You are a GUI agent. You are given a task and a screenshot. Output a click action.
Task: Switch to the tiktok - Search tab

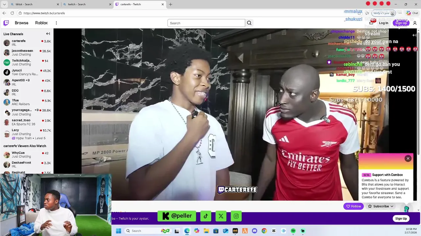[x=35, y=4]
